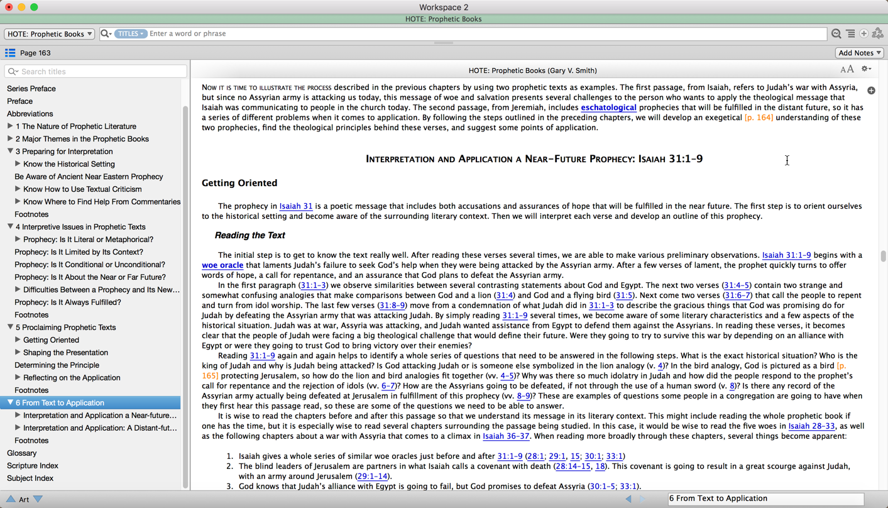The image size is (888, 508).
Task: Collapse 6 From Text to Application
Action: click(x=10, y=403)
